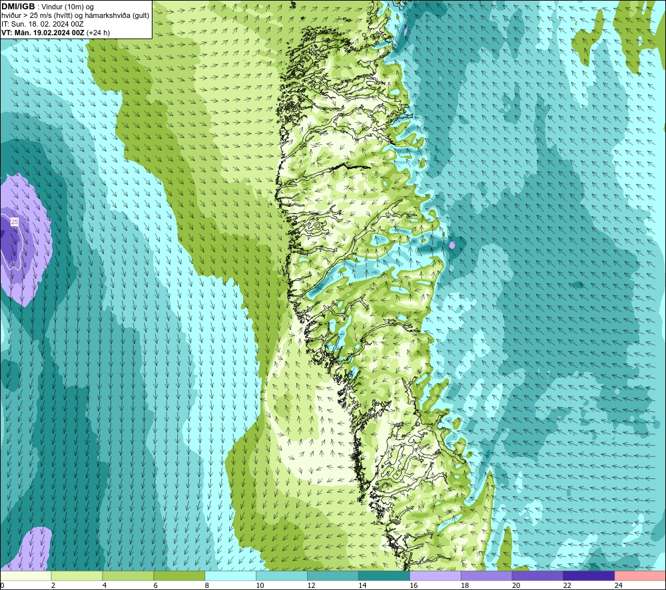Select the aqua 10–12 legend swatch

click(x=282, y=575)
